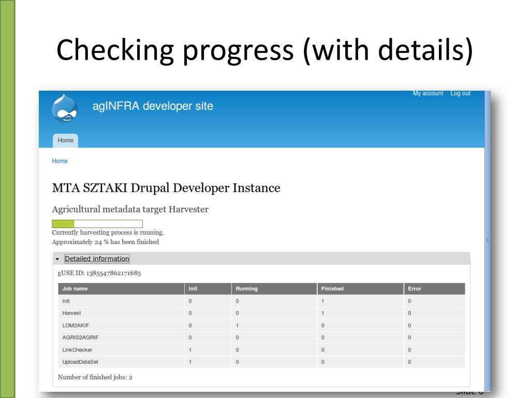
Task: Click the Finished value for Harvest
Action: [323, 314]
